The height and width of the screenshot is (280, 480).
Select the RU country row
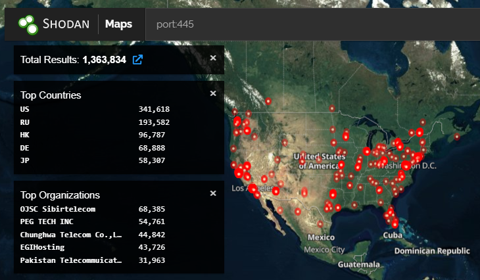(x=95, y=122)
